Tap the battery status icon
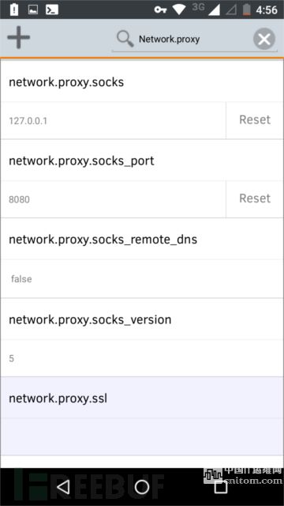The image size is (284, 506). [246, 9]
